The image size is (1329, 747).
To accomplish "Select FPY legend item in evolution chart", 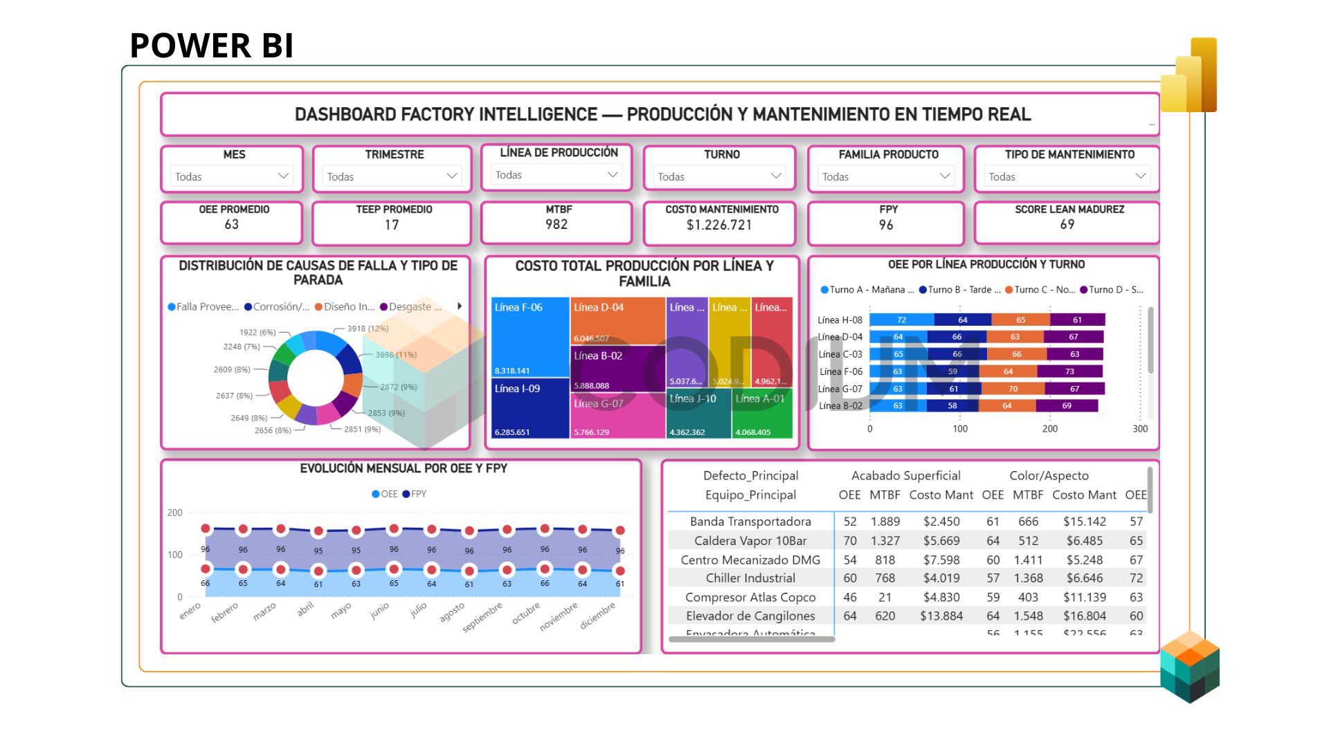I will (415, 494).
